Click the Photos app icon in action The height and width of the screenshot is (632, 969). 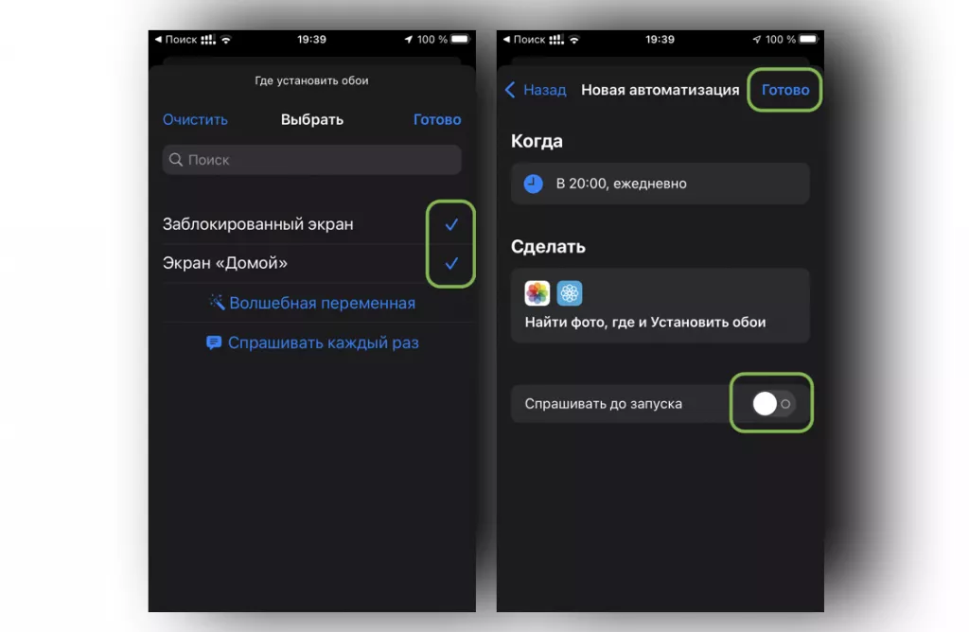537,293
